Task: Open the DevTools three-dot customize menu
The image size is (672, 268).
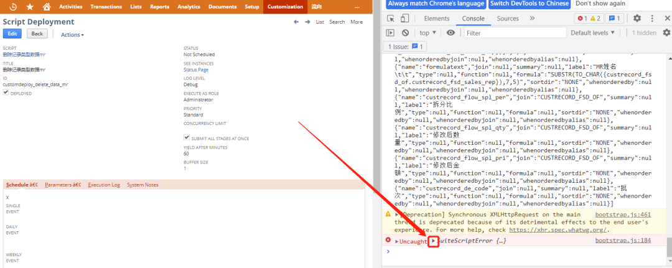Action: 652,19
